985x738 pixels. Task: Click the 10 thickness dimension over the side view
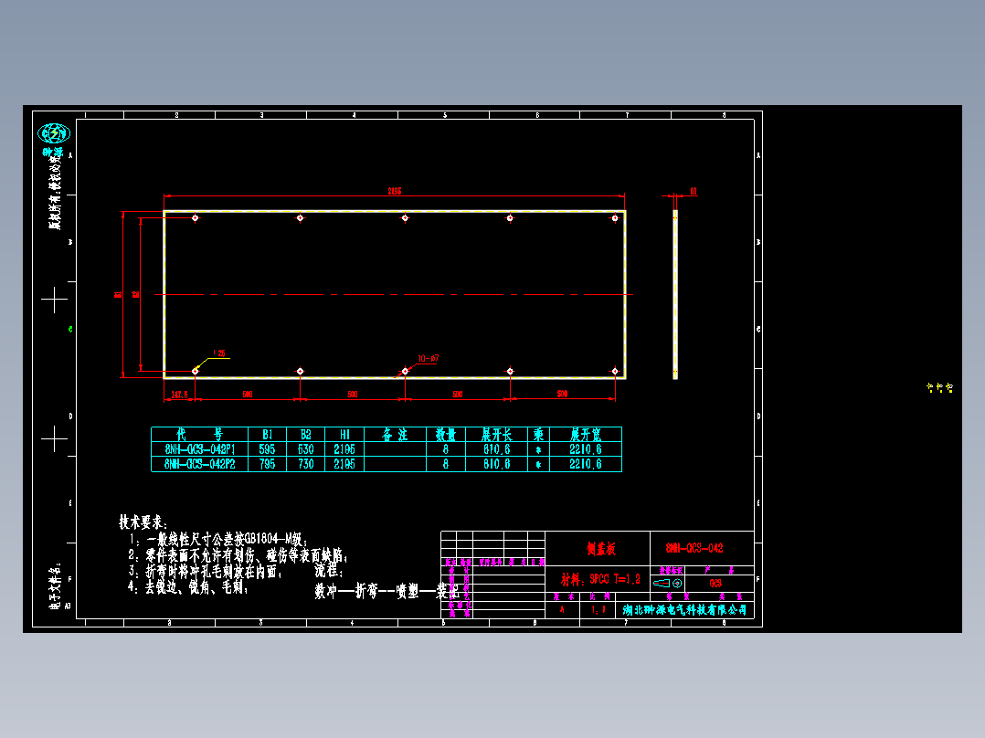(x=694, y=191)
